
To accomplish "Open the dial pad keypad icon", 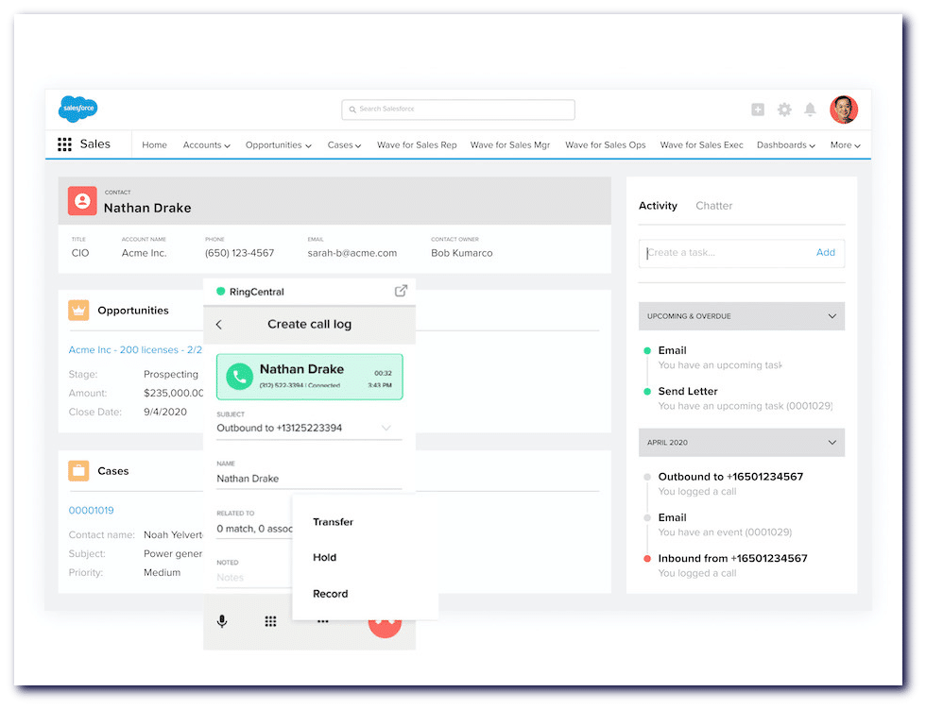I will [x=270, y=621].
